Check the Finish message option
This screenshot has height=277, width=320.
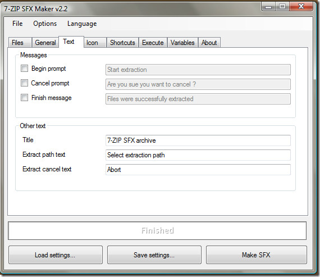(x=24, y=97)
